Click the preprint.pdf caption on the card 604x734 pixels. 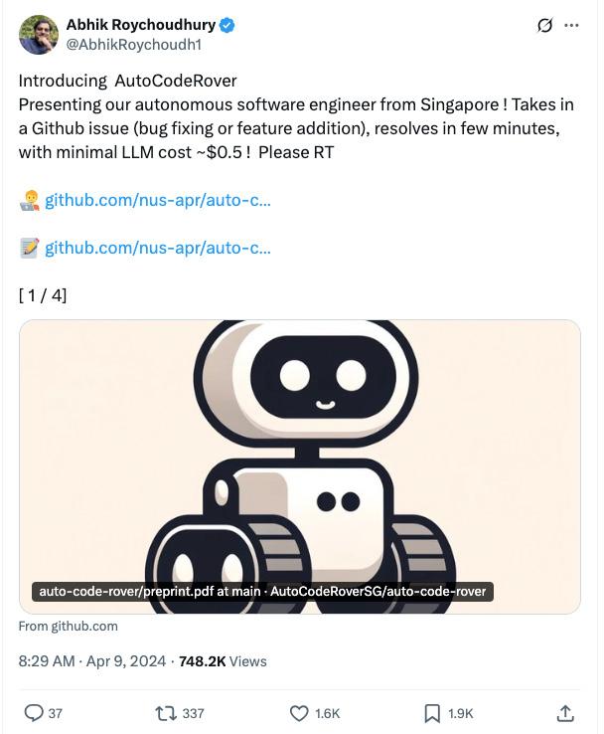262,591
